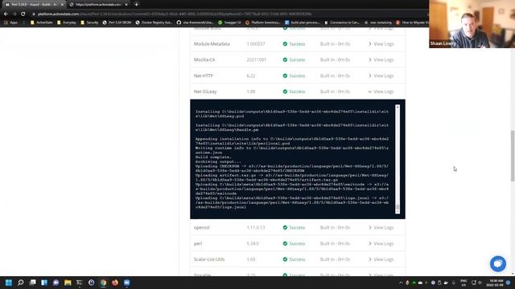Open Zoom app icon in taskbar
Image resolution: width=515 pixels, height=289 pixels.
coord(127,283)
